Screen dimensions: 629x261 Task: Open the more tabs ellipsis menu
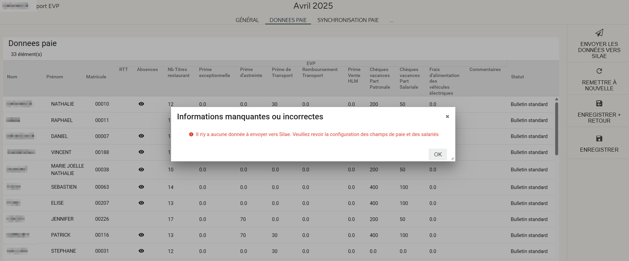[391, 20]
